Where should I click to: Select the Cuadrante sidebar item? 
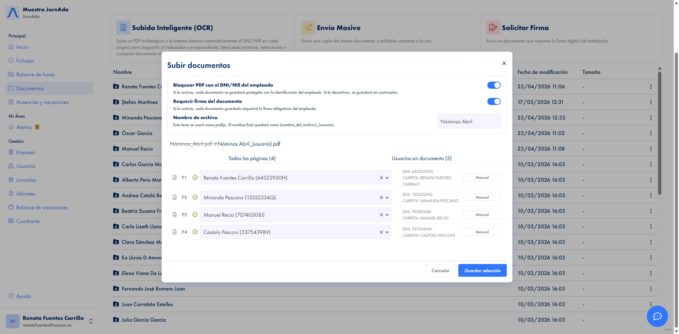point(28,221)
